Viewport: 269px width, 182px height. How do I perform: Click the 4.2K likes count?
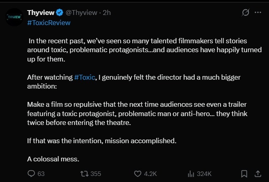click(150, 174)
